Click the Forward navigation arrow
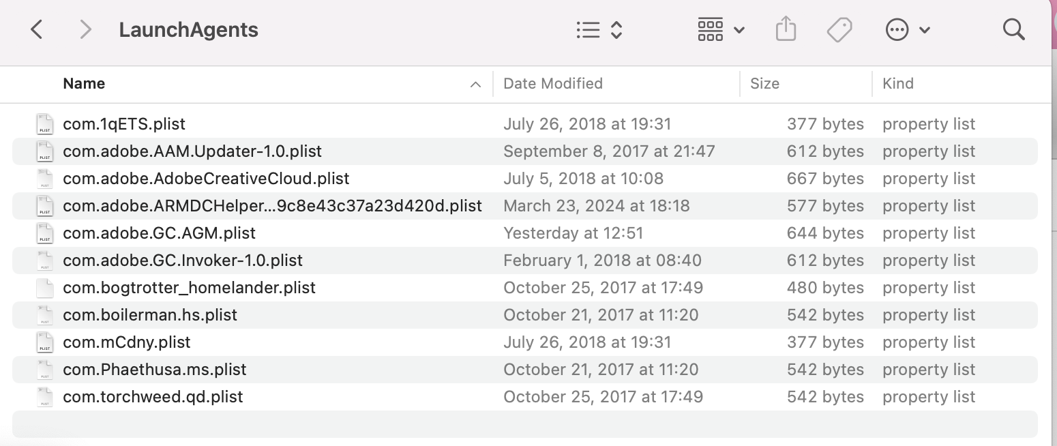Viewport: 1057px width, 446px height. (x=85, y=30)
